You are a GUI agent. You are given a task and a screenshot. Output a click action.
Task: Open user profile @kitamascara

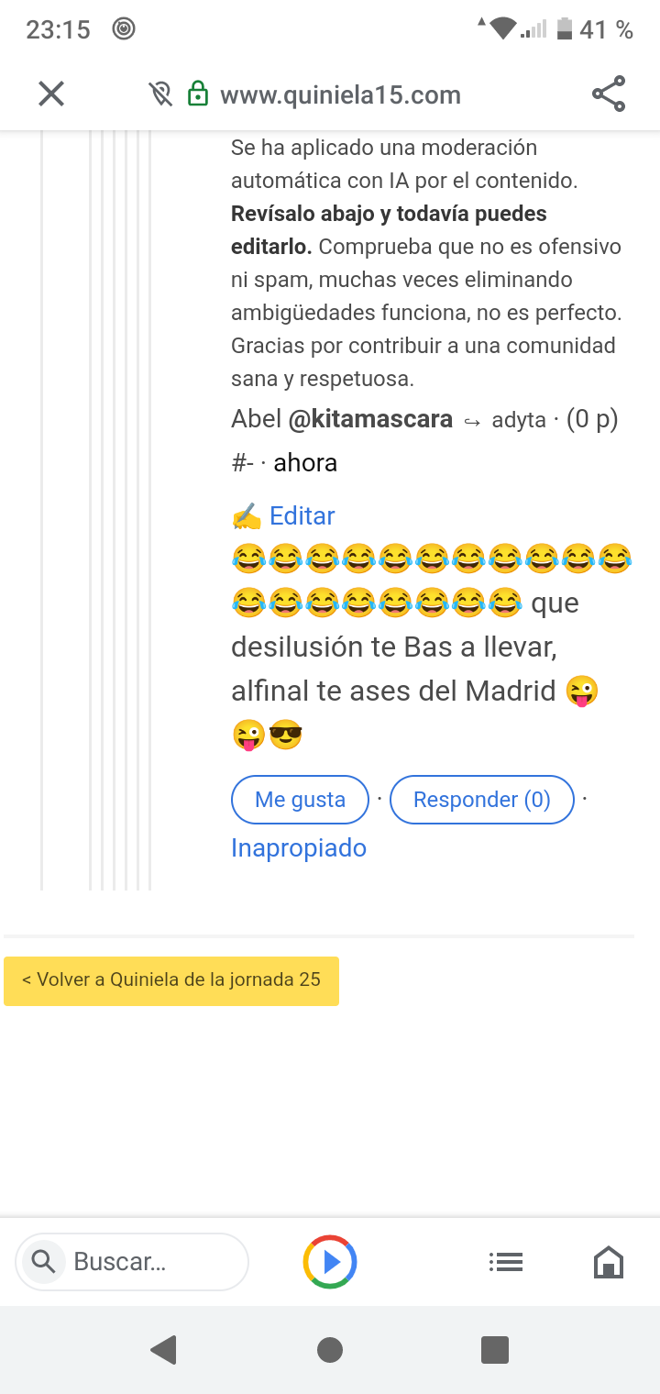pyautogui.click(x=370, y=419)
